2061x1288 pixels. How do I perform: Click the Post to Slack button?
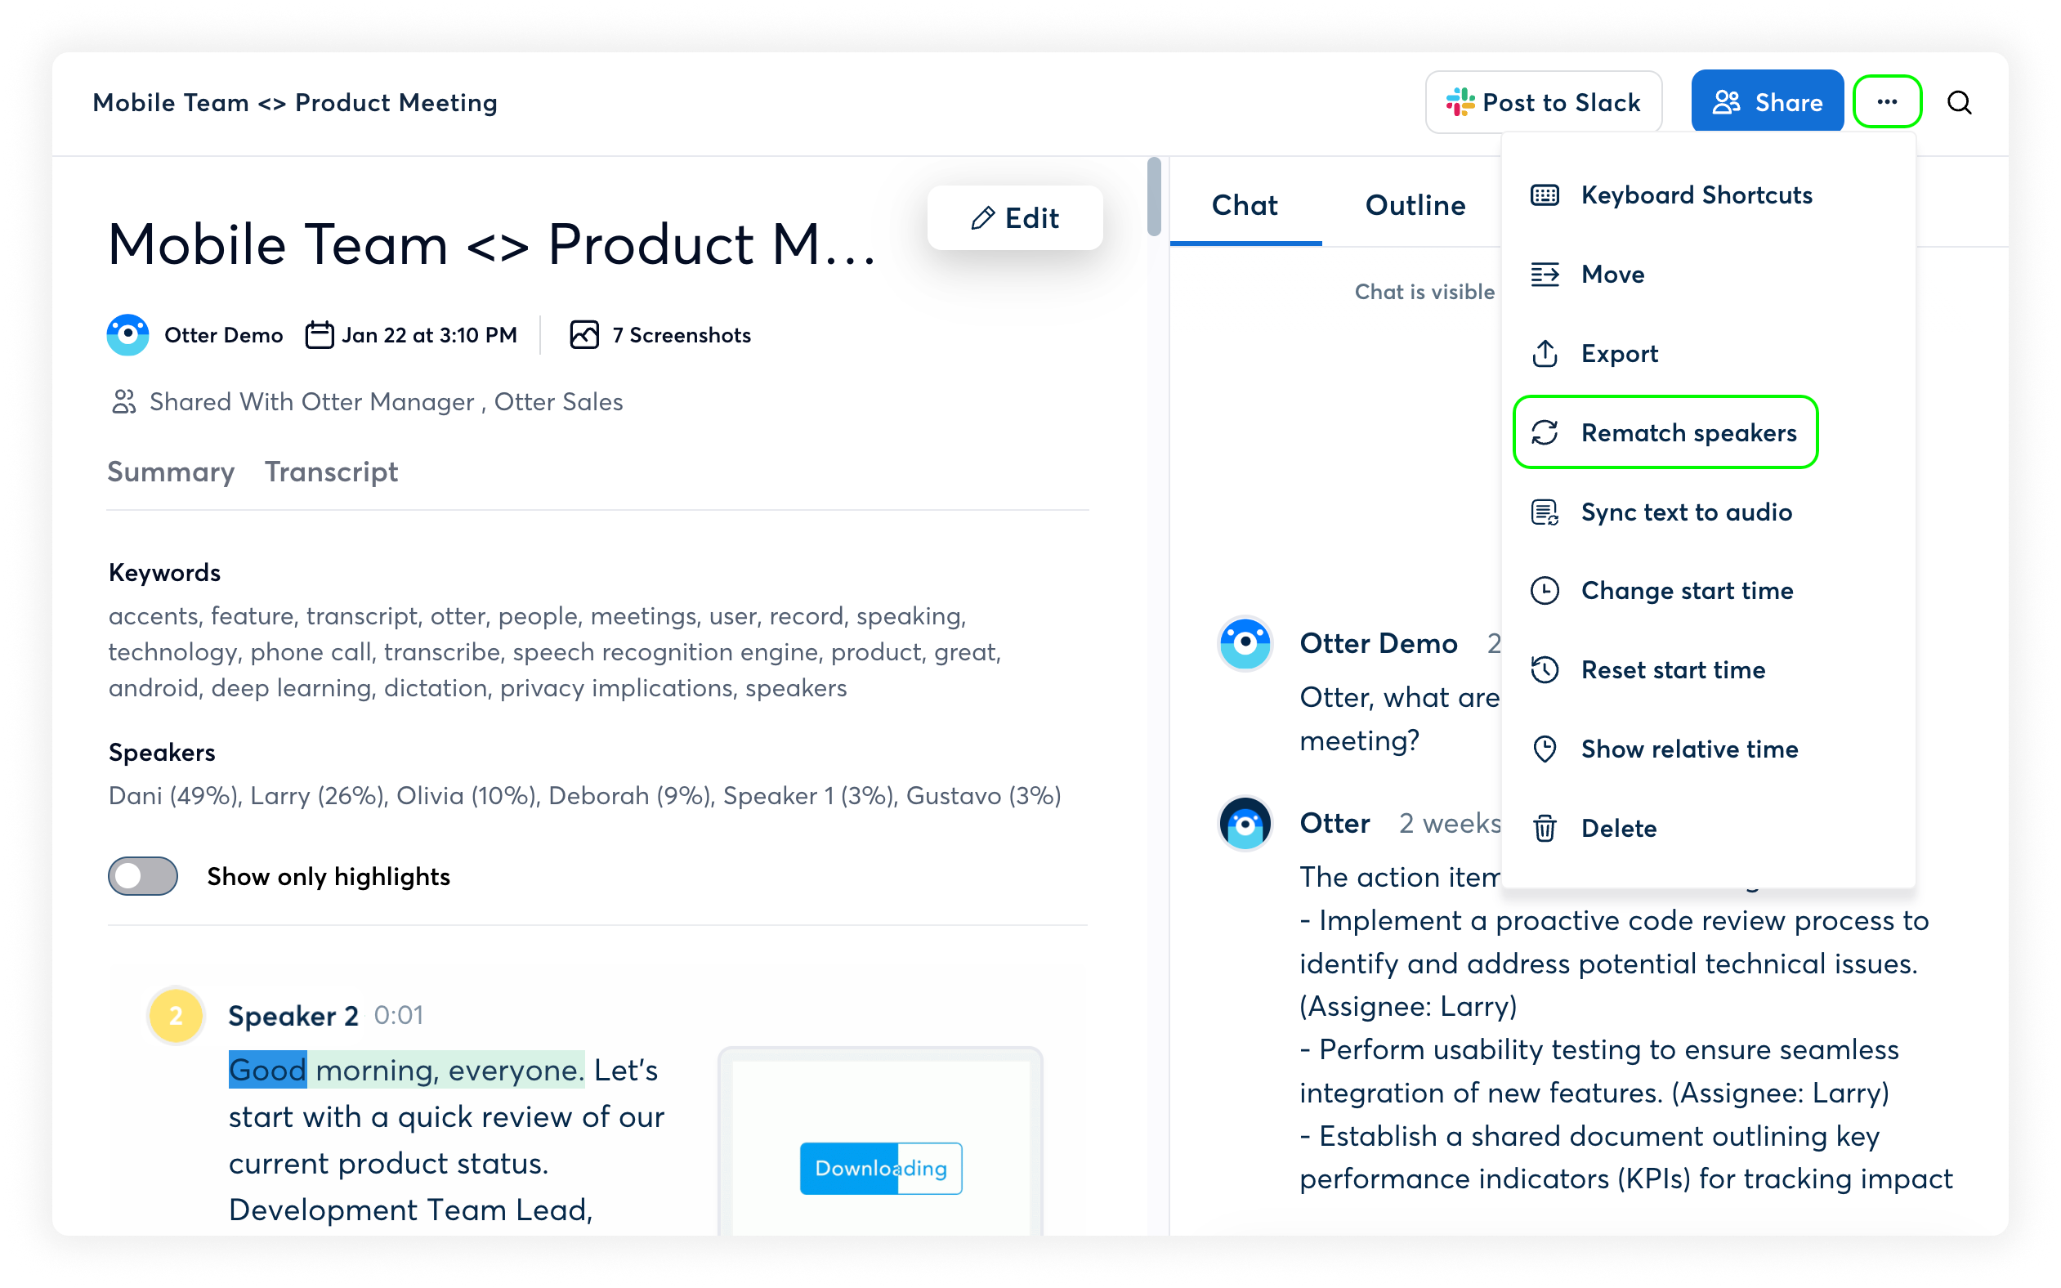click(x=1543, y=102)
